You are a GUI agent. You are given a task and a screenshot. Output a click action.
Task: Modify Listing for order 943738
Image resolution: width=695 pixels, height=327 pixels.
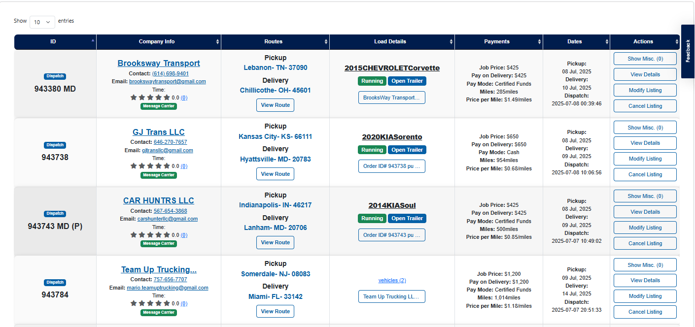point(645,159)
